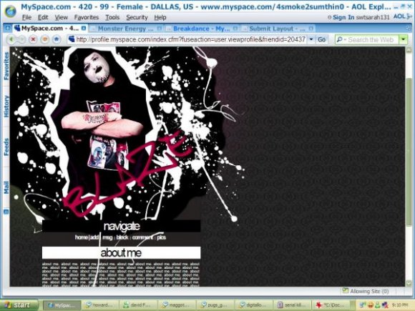Open the Tools menu
415x311 pixels.
point(112,17)
